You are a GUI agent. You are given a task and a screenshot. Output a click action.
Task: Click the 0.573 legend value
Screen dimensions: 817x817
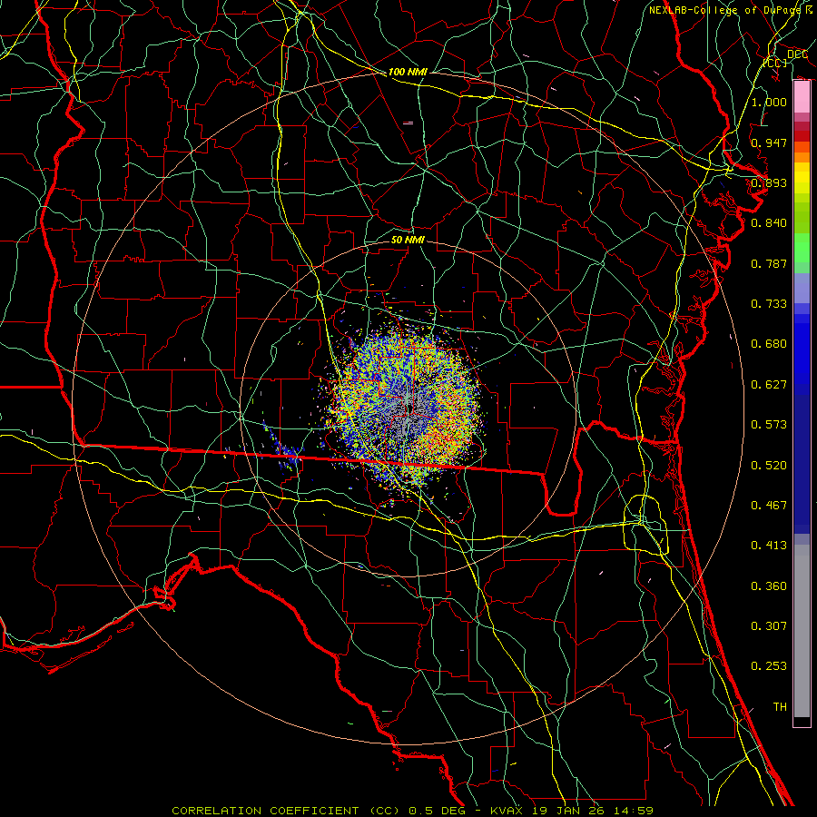769,425
